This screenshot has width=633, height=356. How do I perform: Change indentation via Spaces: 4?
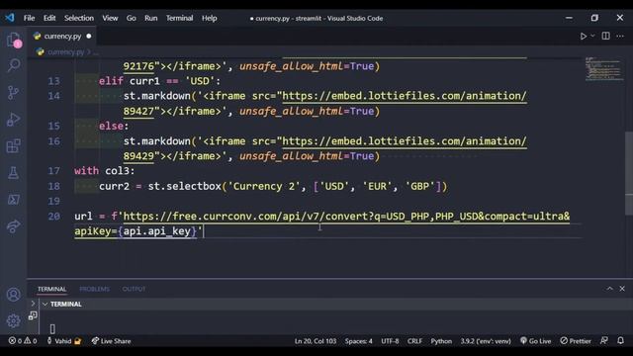pos(358,341)
